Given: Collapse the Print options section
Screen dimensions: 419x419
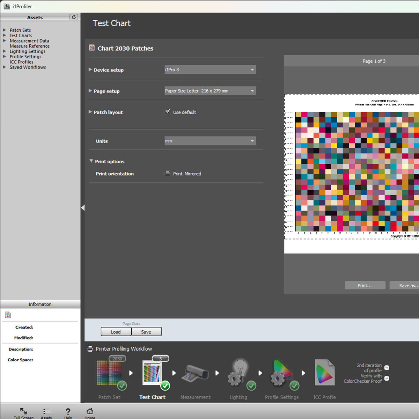Looking at the screenshot, I should [91, 161].
